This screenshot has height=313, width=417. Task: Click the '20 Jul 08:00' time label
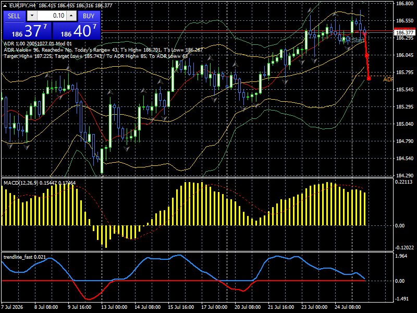(x=248, y=307)
